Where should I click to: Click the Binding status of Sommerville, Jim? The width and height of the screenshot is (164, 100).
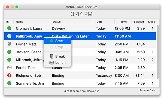(x=58, y=83)
